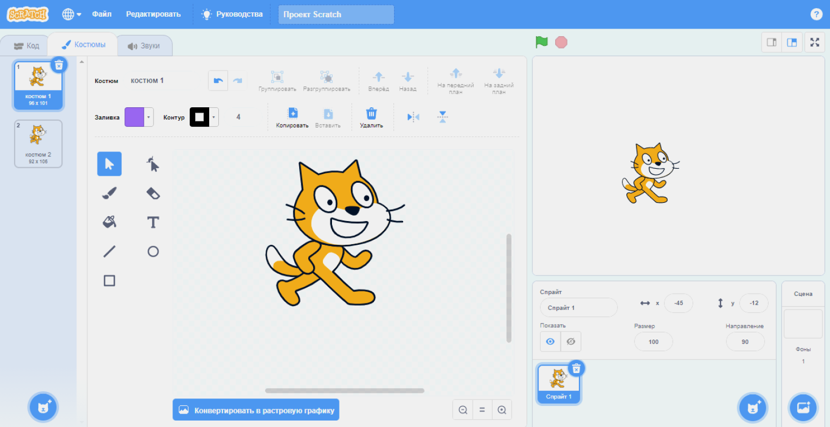Switch to Код tab
This screenshot has height=427, width=830.
pyautogui.click(x=26, y=46)
